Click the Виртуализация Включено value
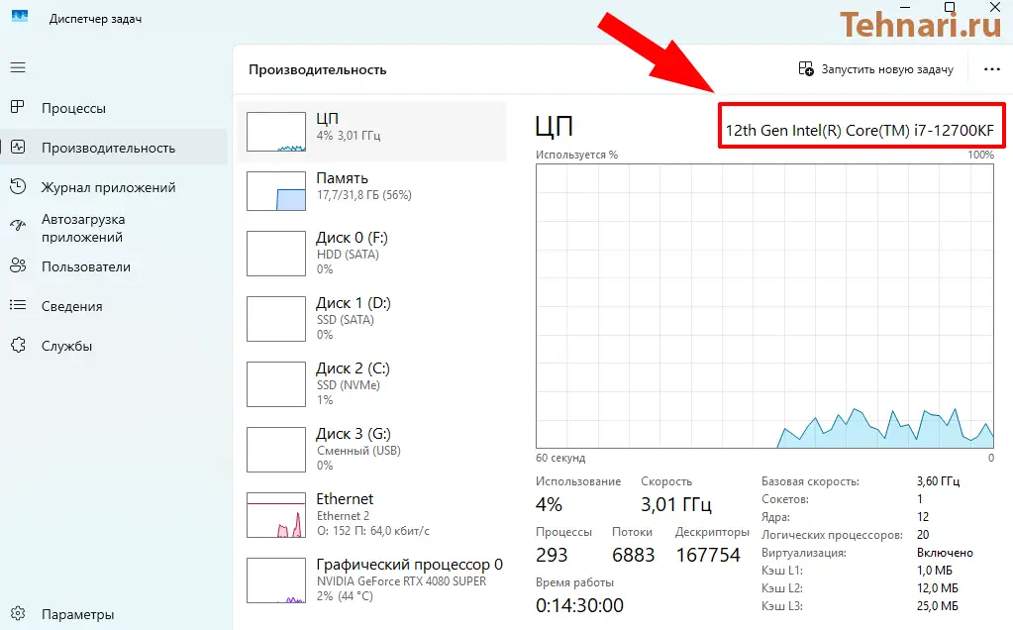 (x=945, y=553)
